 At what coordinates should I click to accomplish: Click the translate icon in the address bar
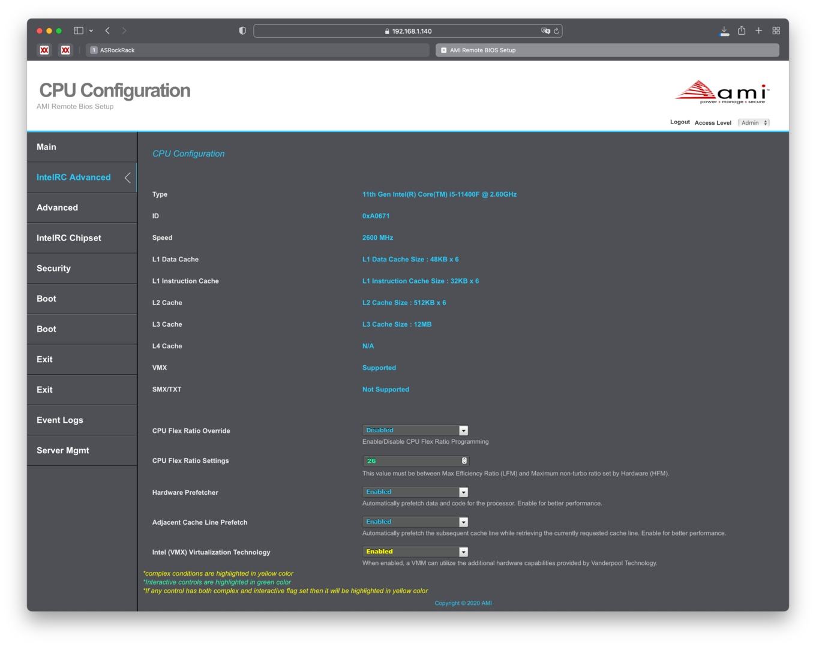point(545,31)
